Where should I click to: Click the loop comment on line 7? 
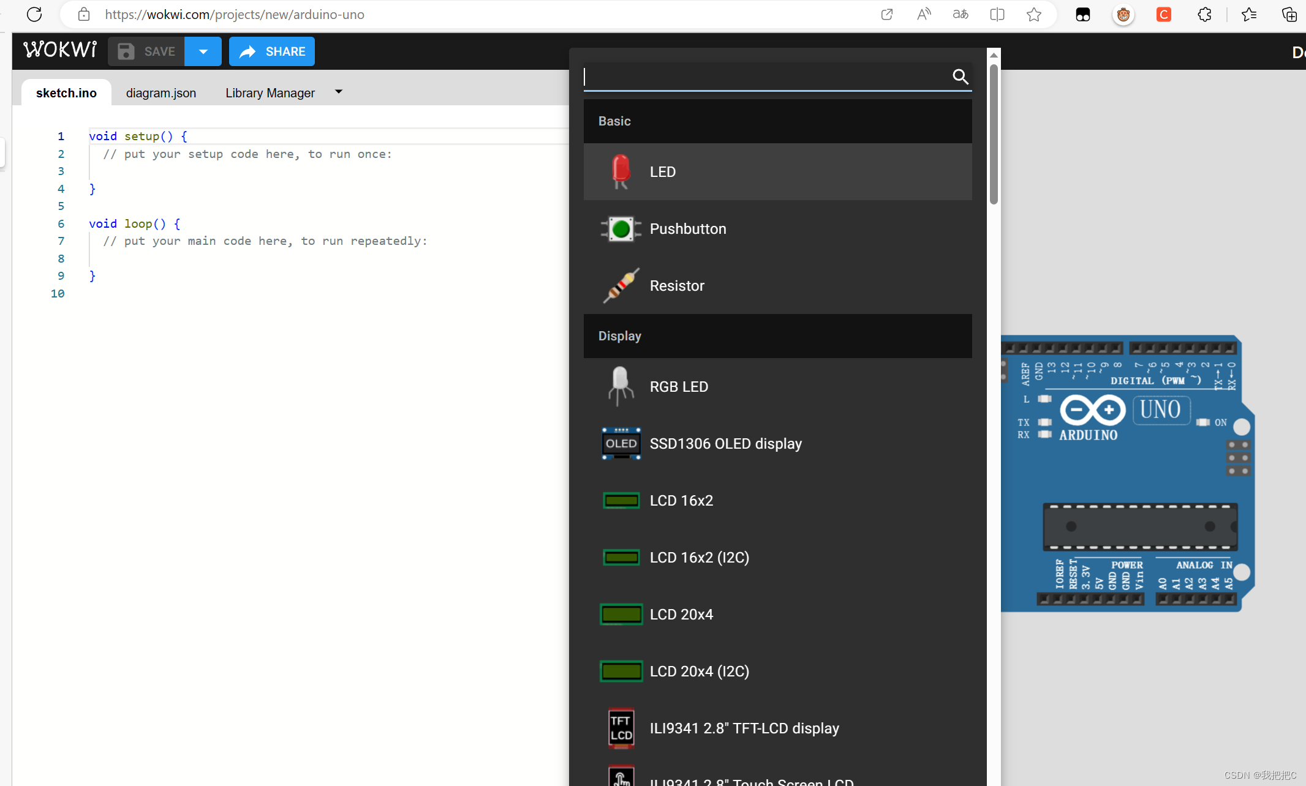click(265, 241)
